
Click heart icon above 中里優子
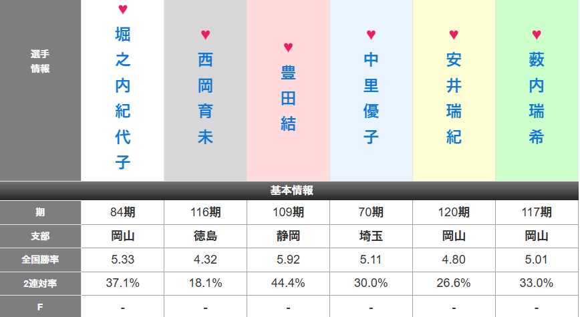point(371,35)
